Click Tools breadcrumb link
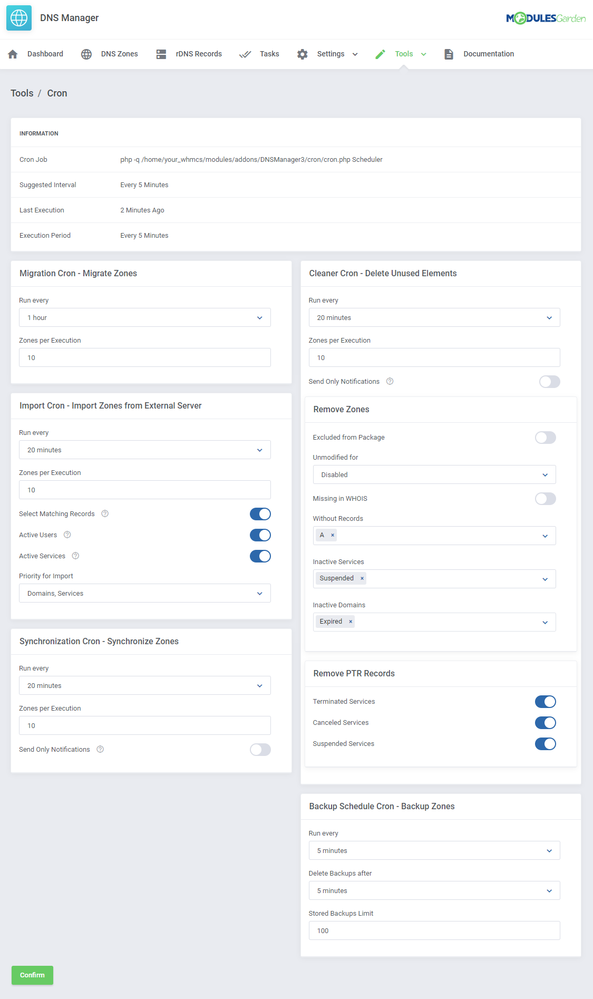Image resolution: width=593 pixels, height=999 pixels. pyautogui.click(x=22, y=93)
